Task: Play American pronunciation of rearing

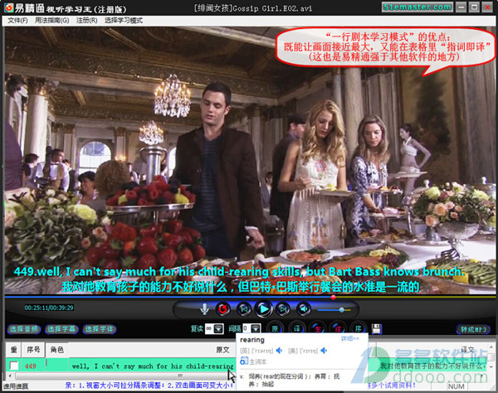Action: pyautogui.click(x=324, y=351)
